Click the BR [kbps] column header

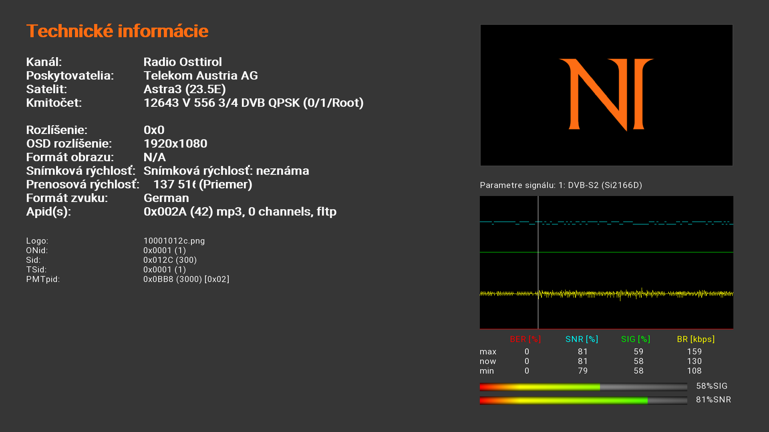pos(695,339)
